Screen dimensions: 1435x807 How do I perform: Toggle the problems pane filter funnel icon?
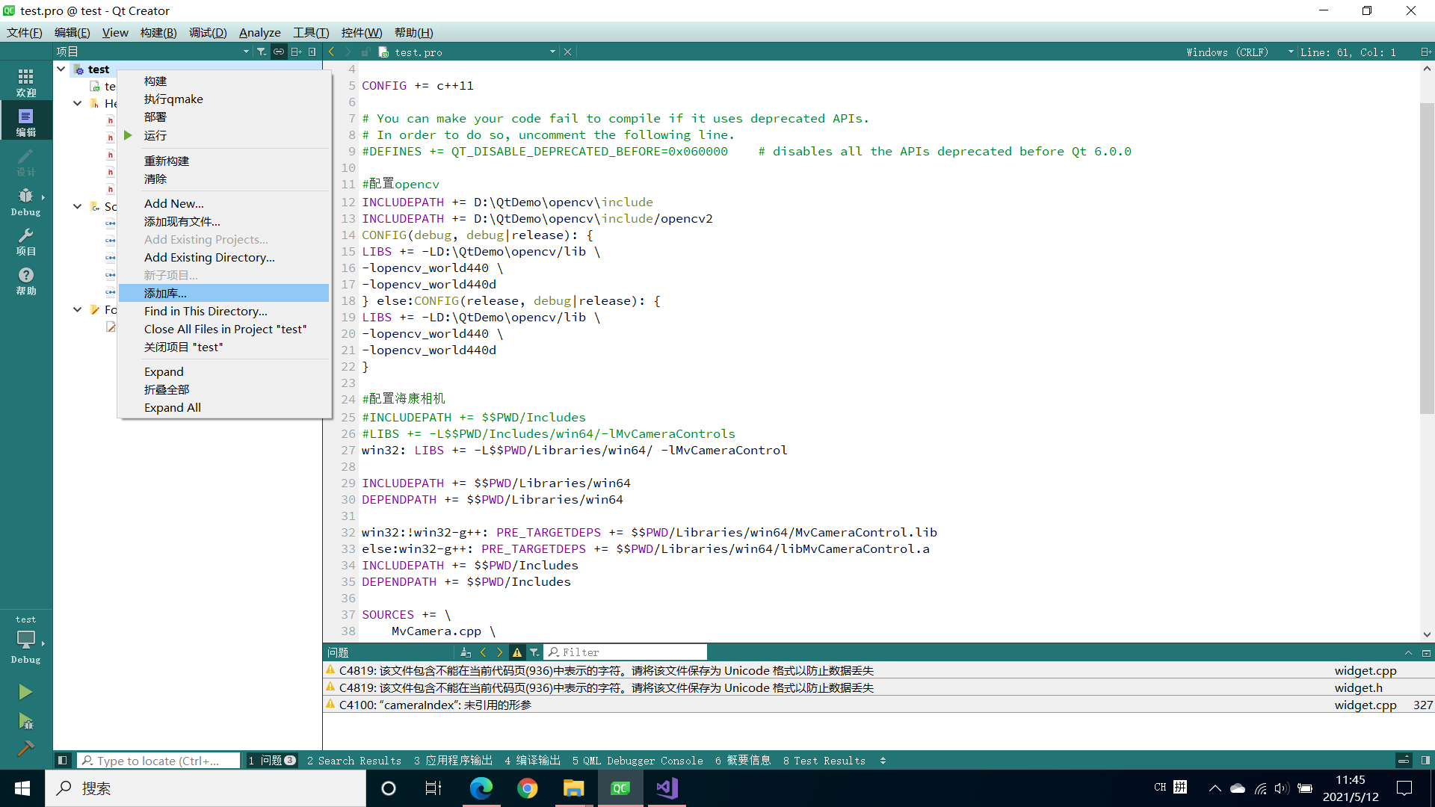pyautogui.click(x=534, y=652)
